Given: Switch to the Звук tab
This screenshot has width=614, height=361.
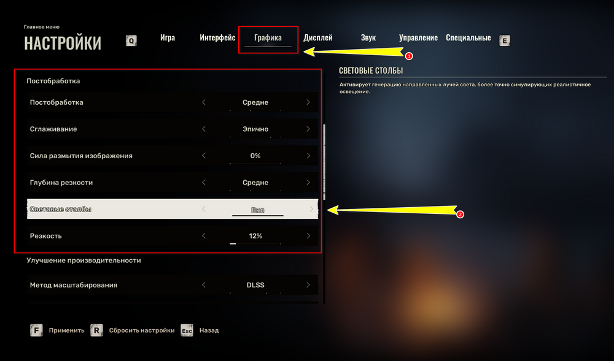Looking at the screenshot, I should [368, 38].
